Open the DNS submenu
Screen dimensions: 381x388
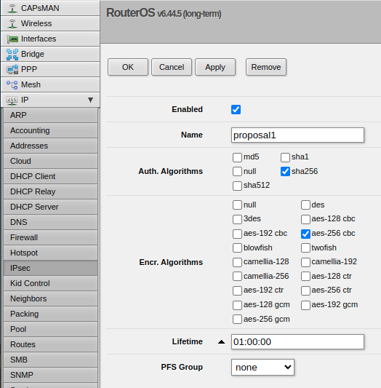click(50, 223)
